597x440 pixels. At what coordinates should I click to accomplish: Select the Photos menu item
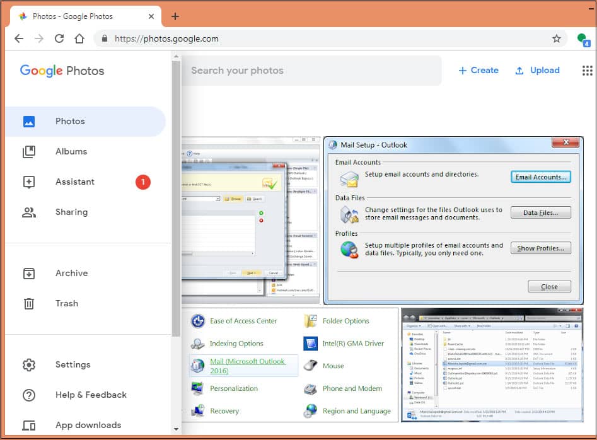click(x=86, y=122)
